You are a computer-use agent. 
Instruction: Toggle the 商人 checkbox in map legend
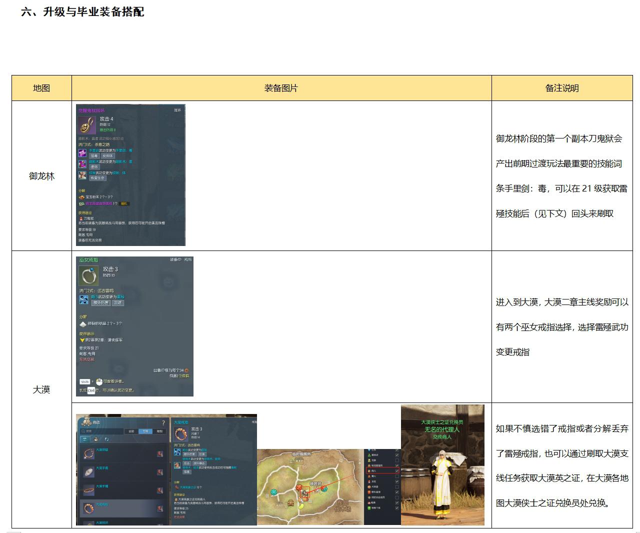(397, 471)
